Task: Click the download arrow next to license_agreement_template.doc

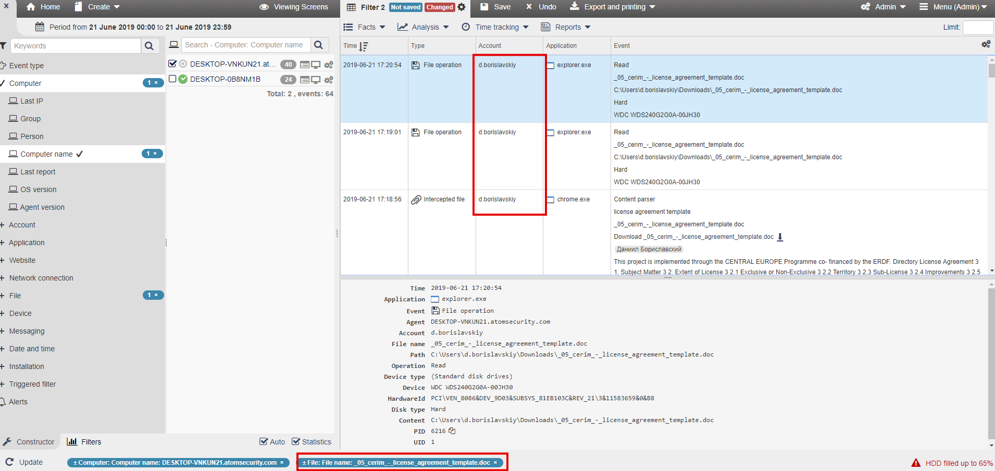Action: click(780, 237)
